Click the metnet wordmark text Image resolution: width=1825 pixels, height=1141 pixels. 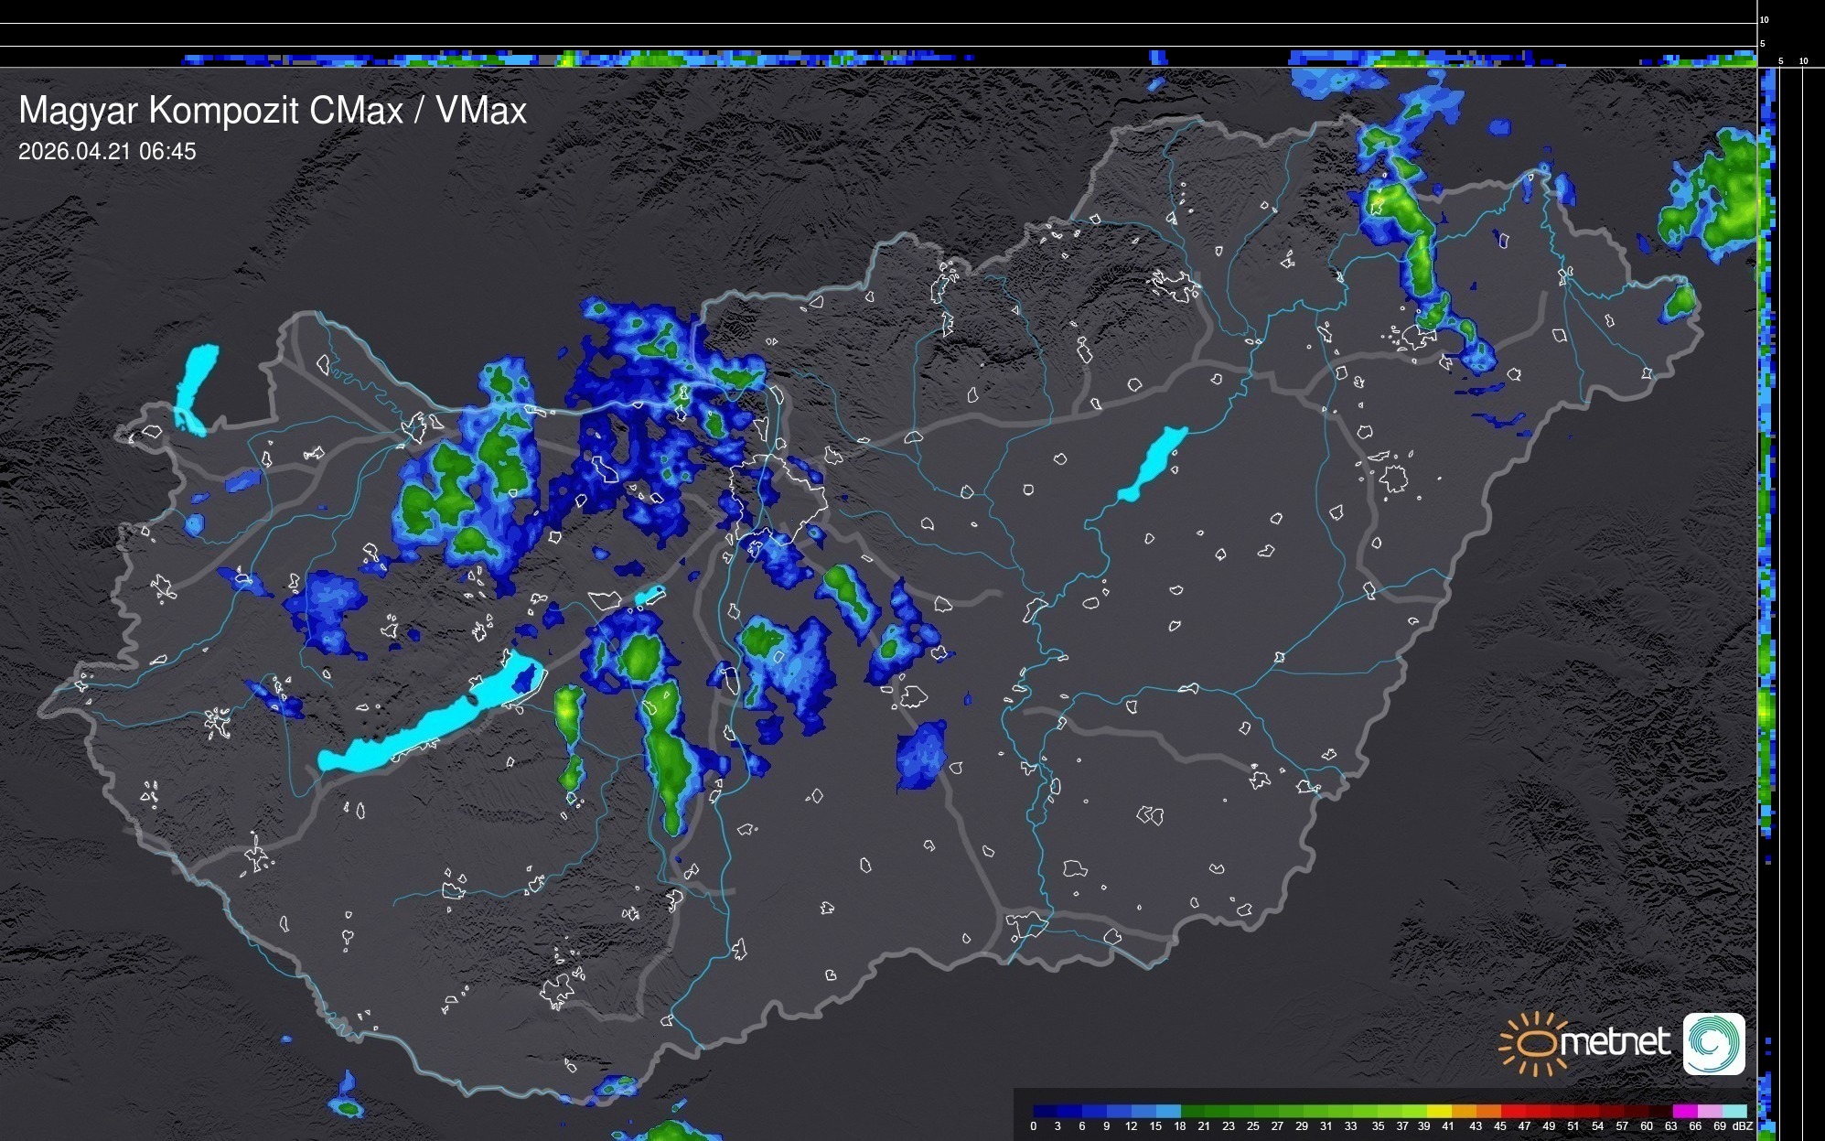coord(1615,1042)
